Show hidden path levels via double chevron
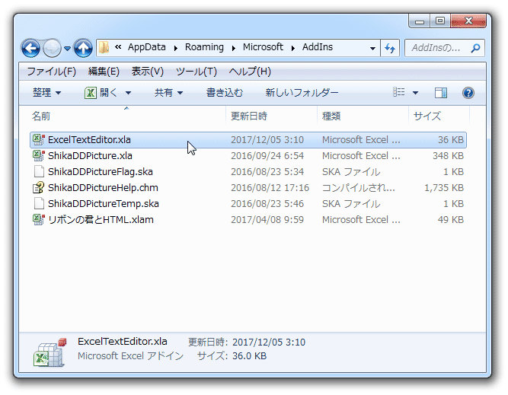 [x=118, y=47]
